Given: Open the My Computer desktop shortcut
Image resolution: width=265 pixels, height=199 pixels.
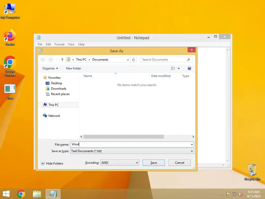Looking at the screenshot, I should pyautogui.click(x=10, y=11).
